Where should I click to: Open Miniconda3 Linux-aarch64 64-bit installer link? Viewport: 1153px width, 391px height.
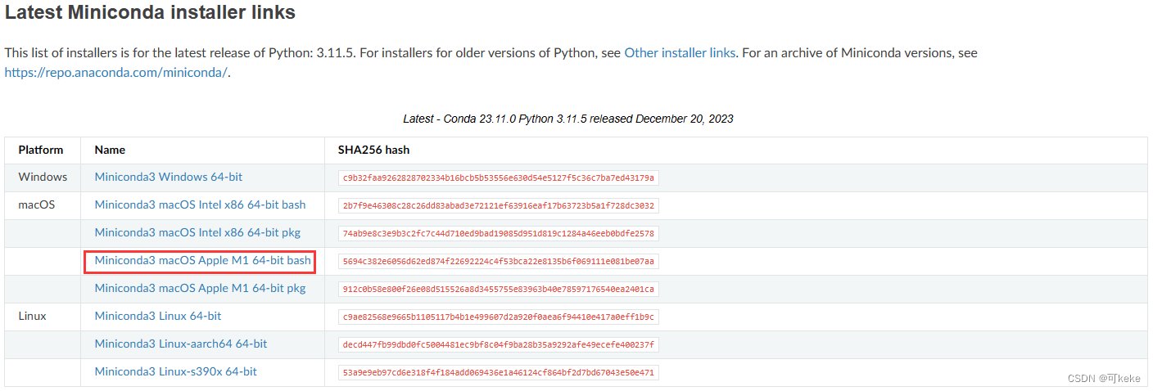[x=180, y=344]
